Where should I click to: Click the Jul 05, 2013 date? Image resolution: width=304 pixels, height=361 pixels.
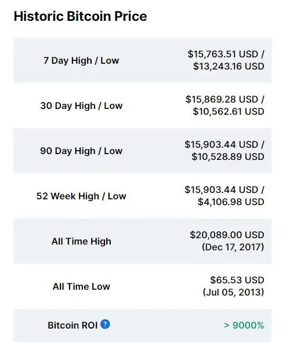click(x=233, y=292)
